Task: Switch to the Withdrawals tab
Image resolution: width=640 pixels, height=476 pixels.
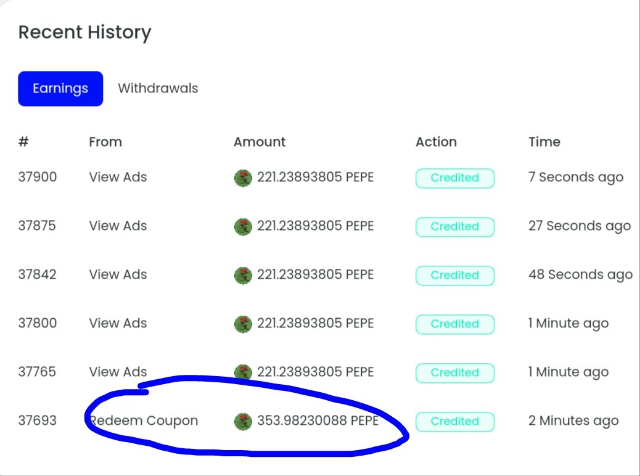Action: point(158,88)
